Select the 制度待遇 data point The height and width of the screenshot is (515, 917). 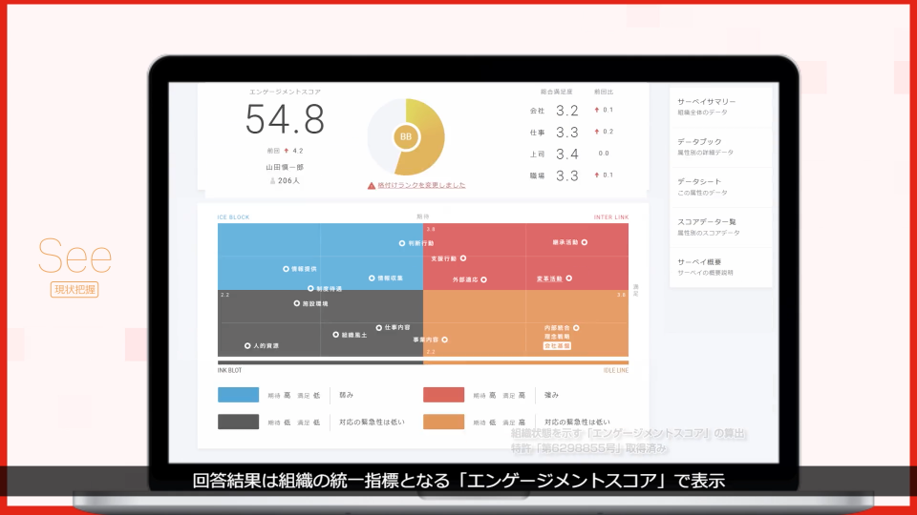310,288
